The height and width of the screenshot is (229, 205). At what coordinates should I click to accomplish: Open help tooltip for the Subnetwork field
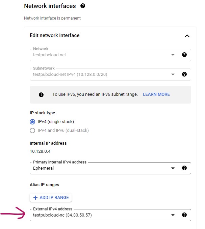[184, 74]
